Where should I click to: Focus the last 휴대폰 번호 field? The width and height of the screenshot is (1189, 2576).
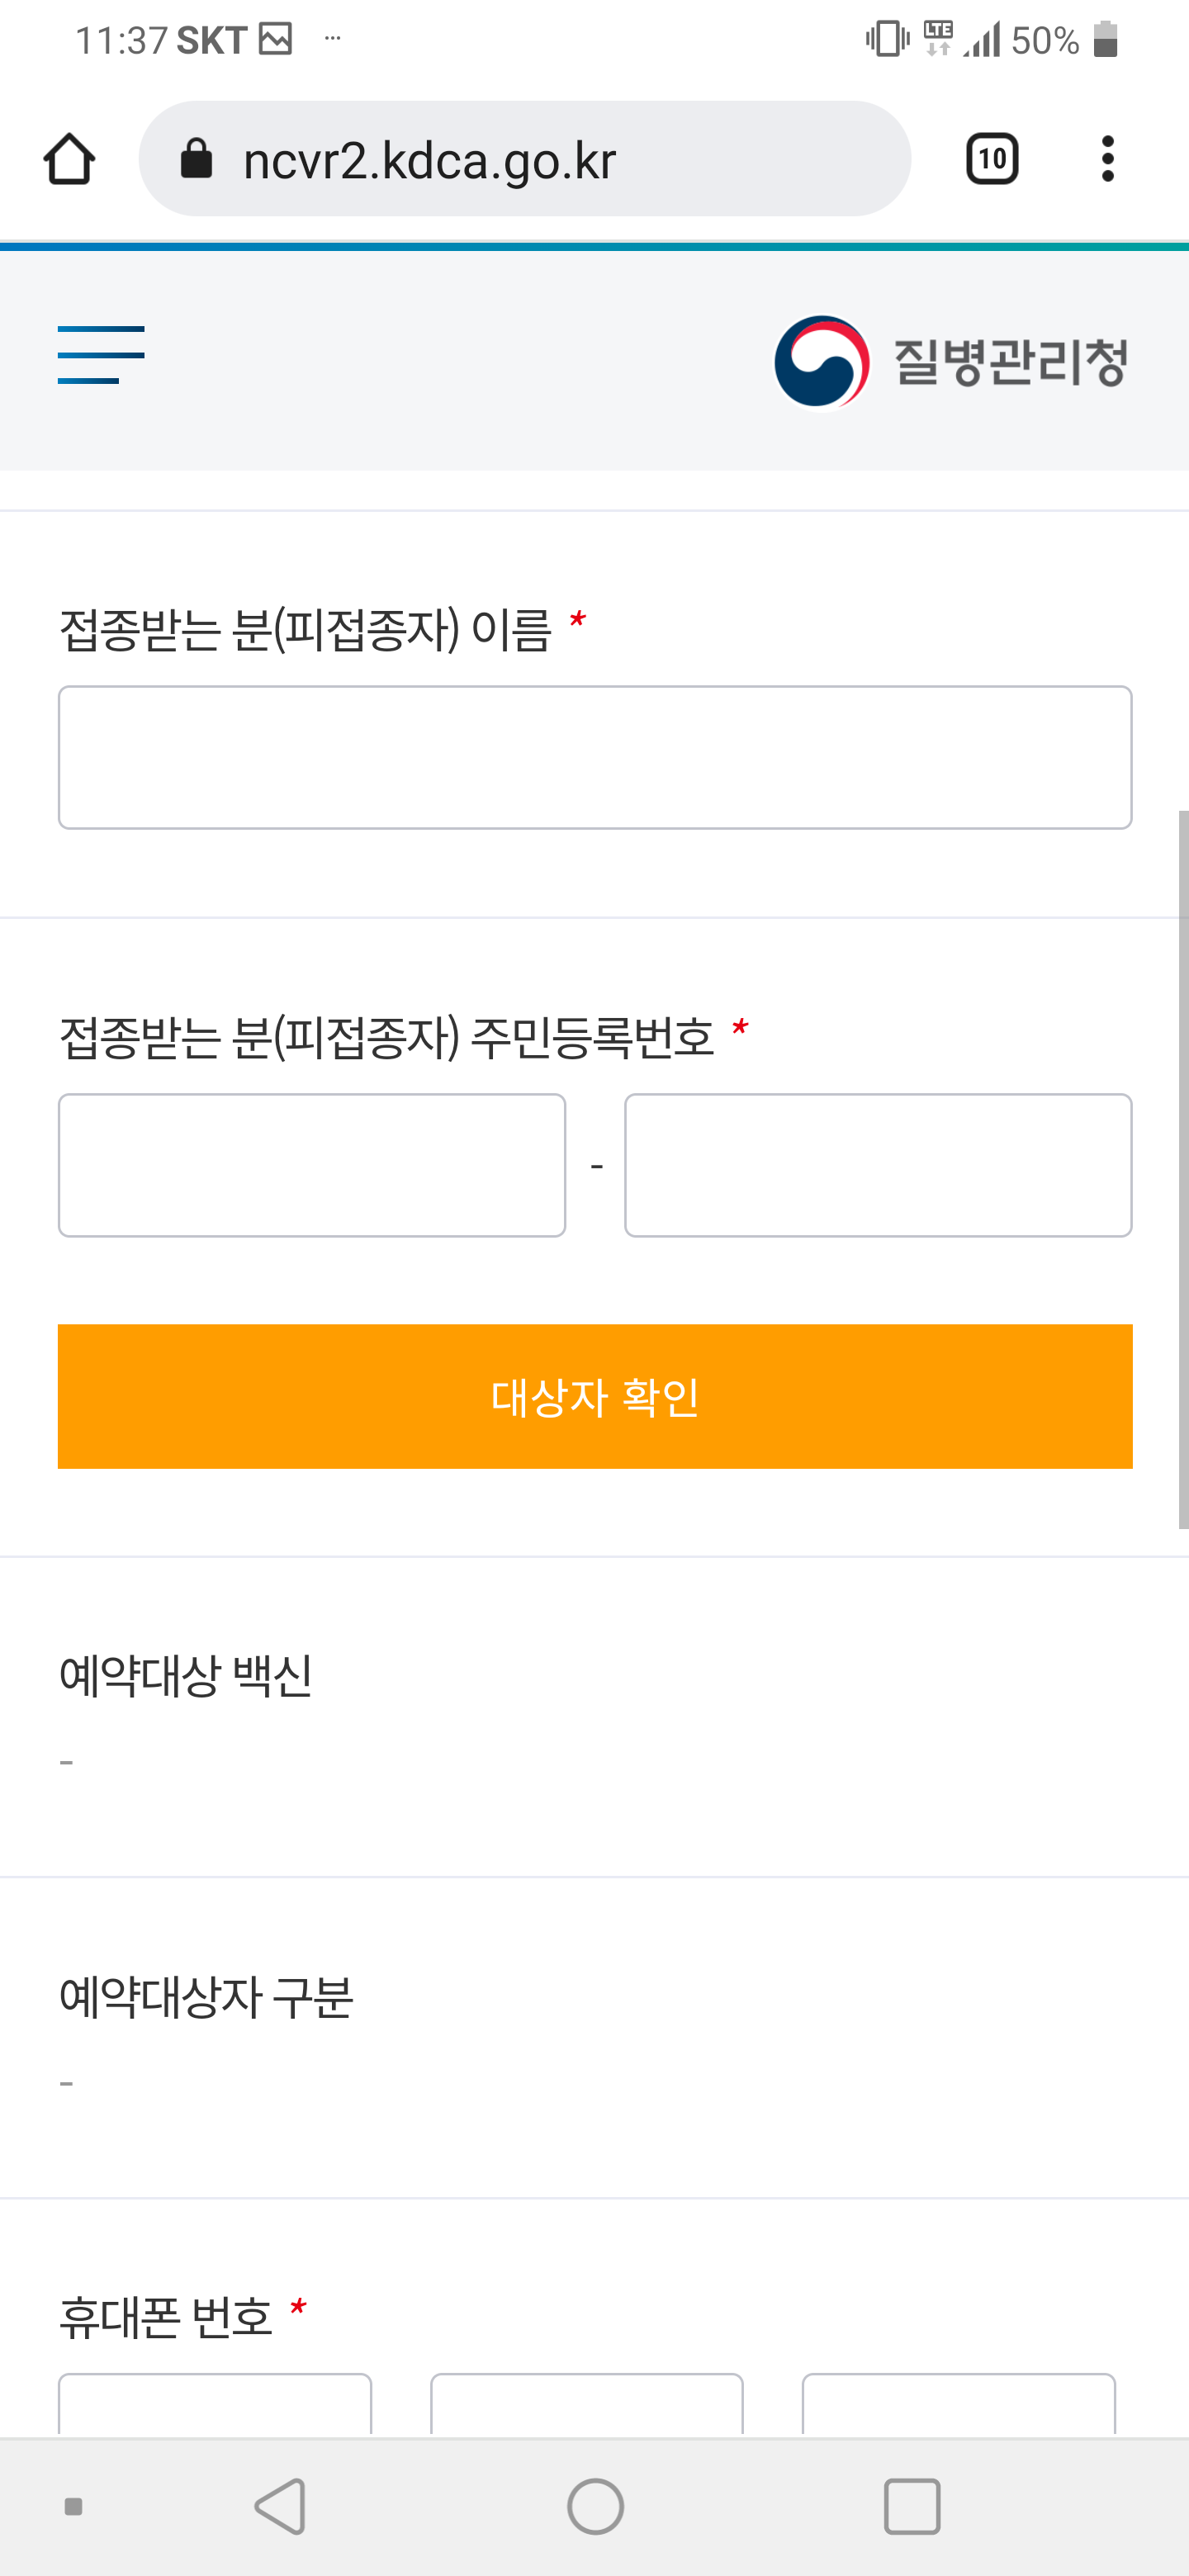958,2405
